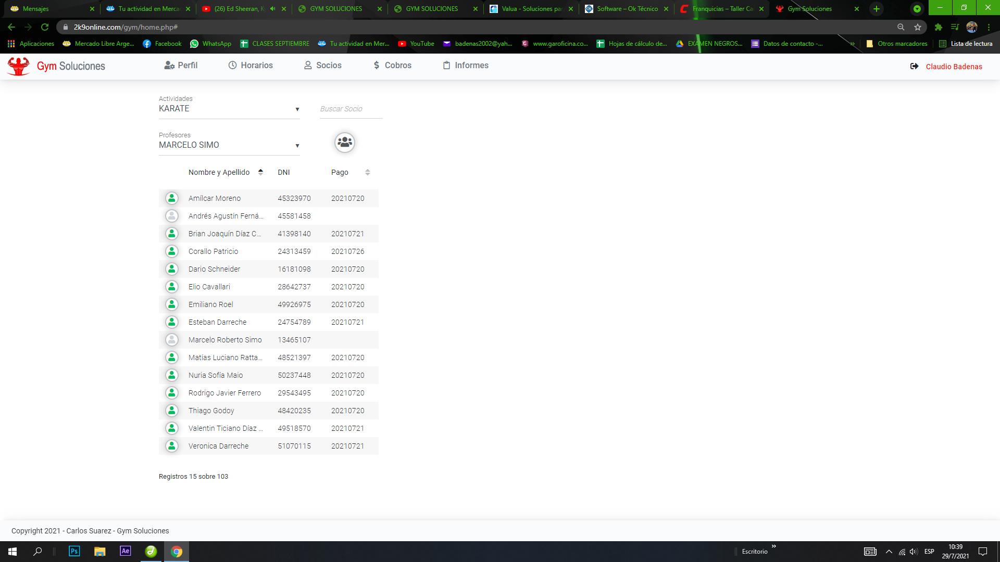Expand the hidden bookmarks overflow chevron
The image size is (1000, 562).
(852, 44)
